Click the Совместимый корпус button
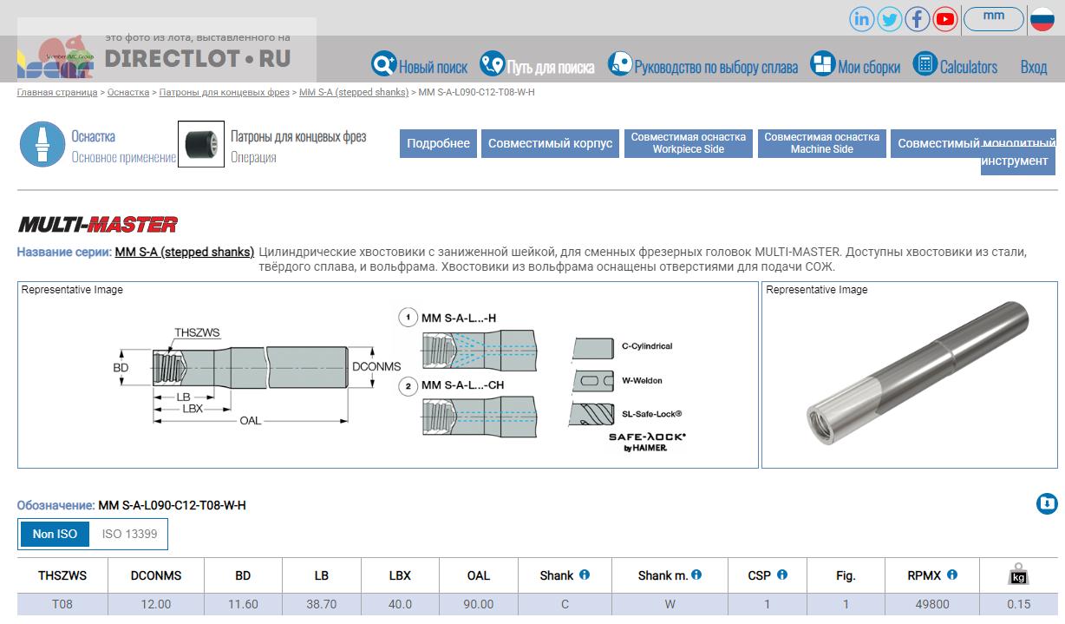 (551, 144)
